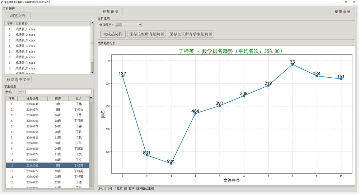The image size is (359, 194).
Task: Click the app feather icon in title bar
Action: (x=2, y=2)
